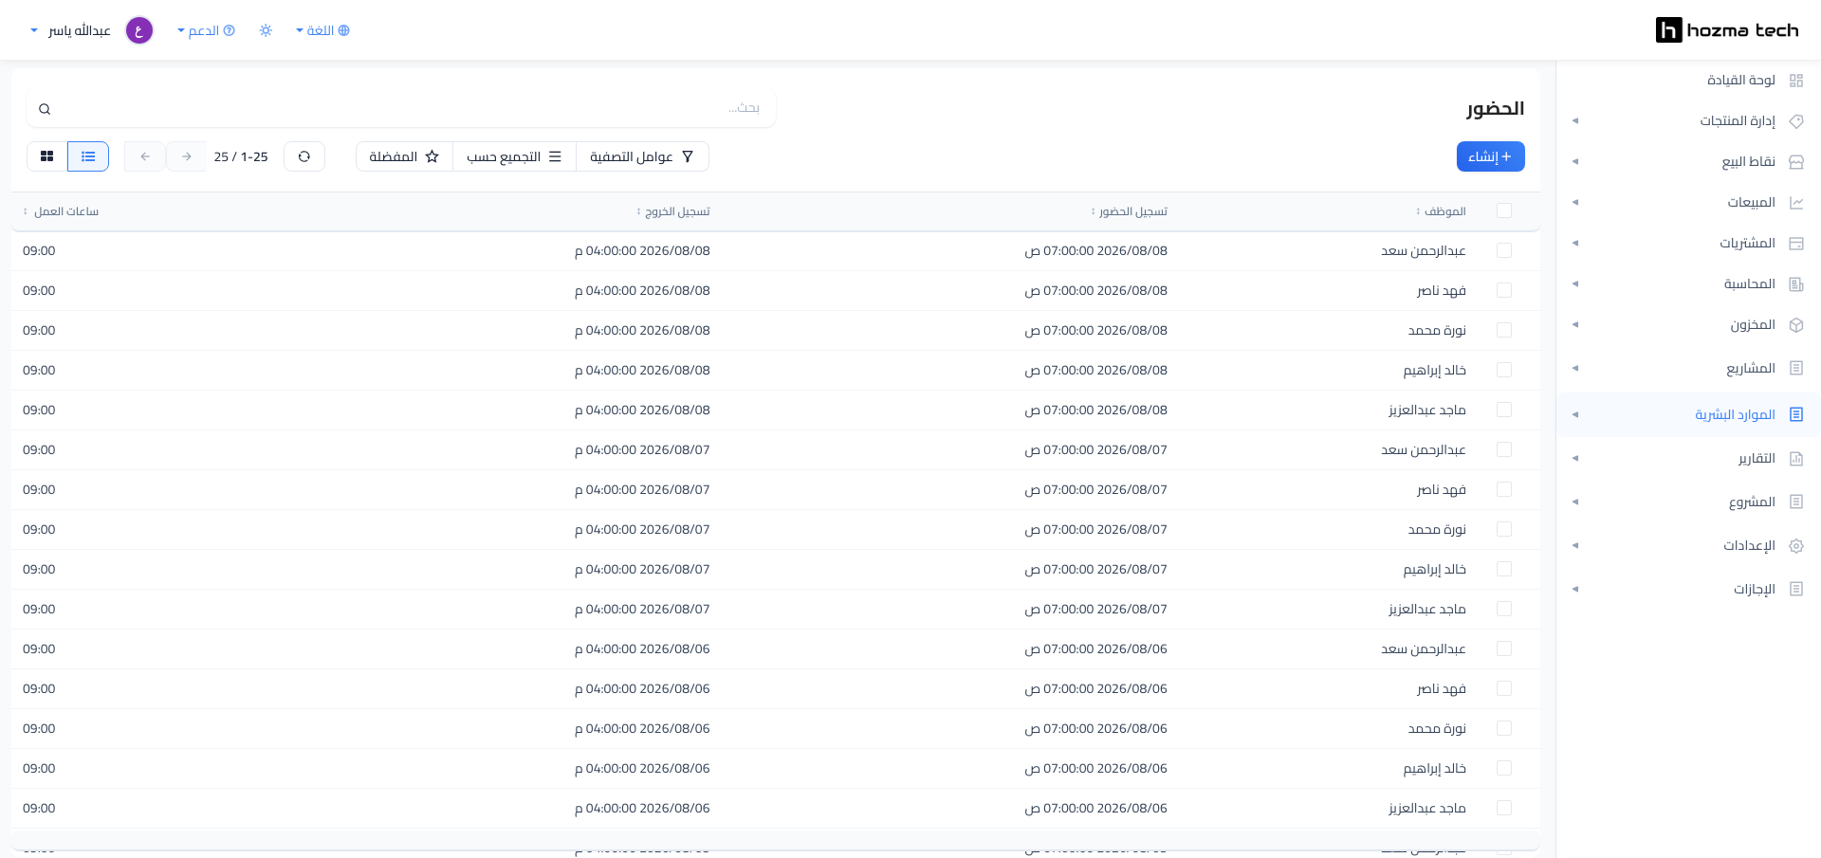Select all rows header checkbox

[1504, 210]
